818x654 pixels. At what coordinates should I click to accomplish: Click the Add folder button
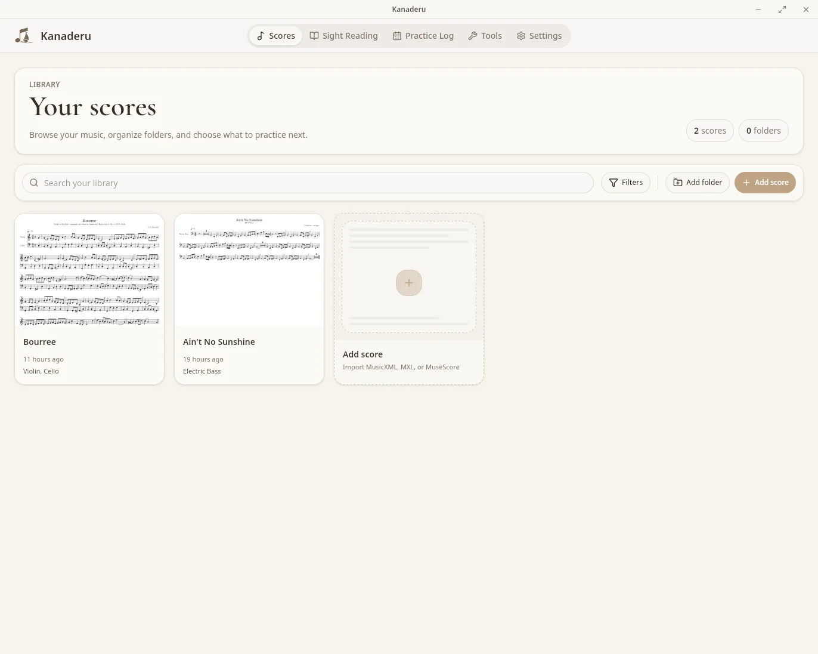click(698, 183)
